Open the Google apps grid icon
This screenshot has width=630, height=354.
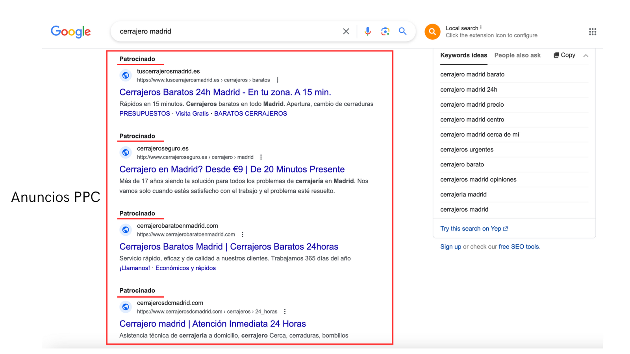[593, 31]
